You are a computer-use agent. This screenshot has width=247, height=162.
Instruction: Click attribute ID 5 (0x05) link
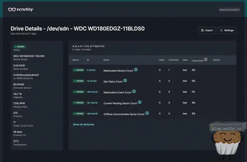pos(91,70)
